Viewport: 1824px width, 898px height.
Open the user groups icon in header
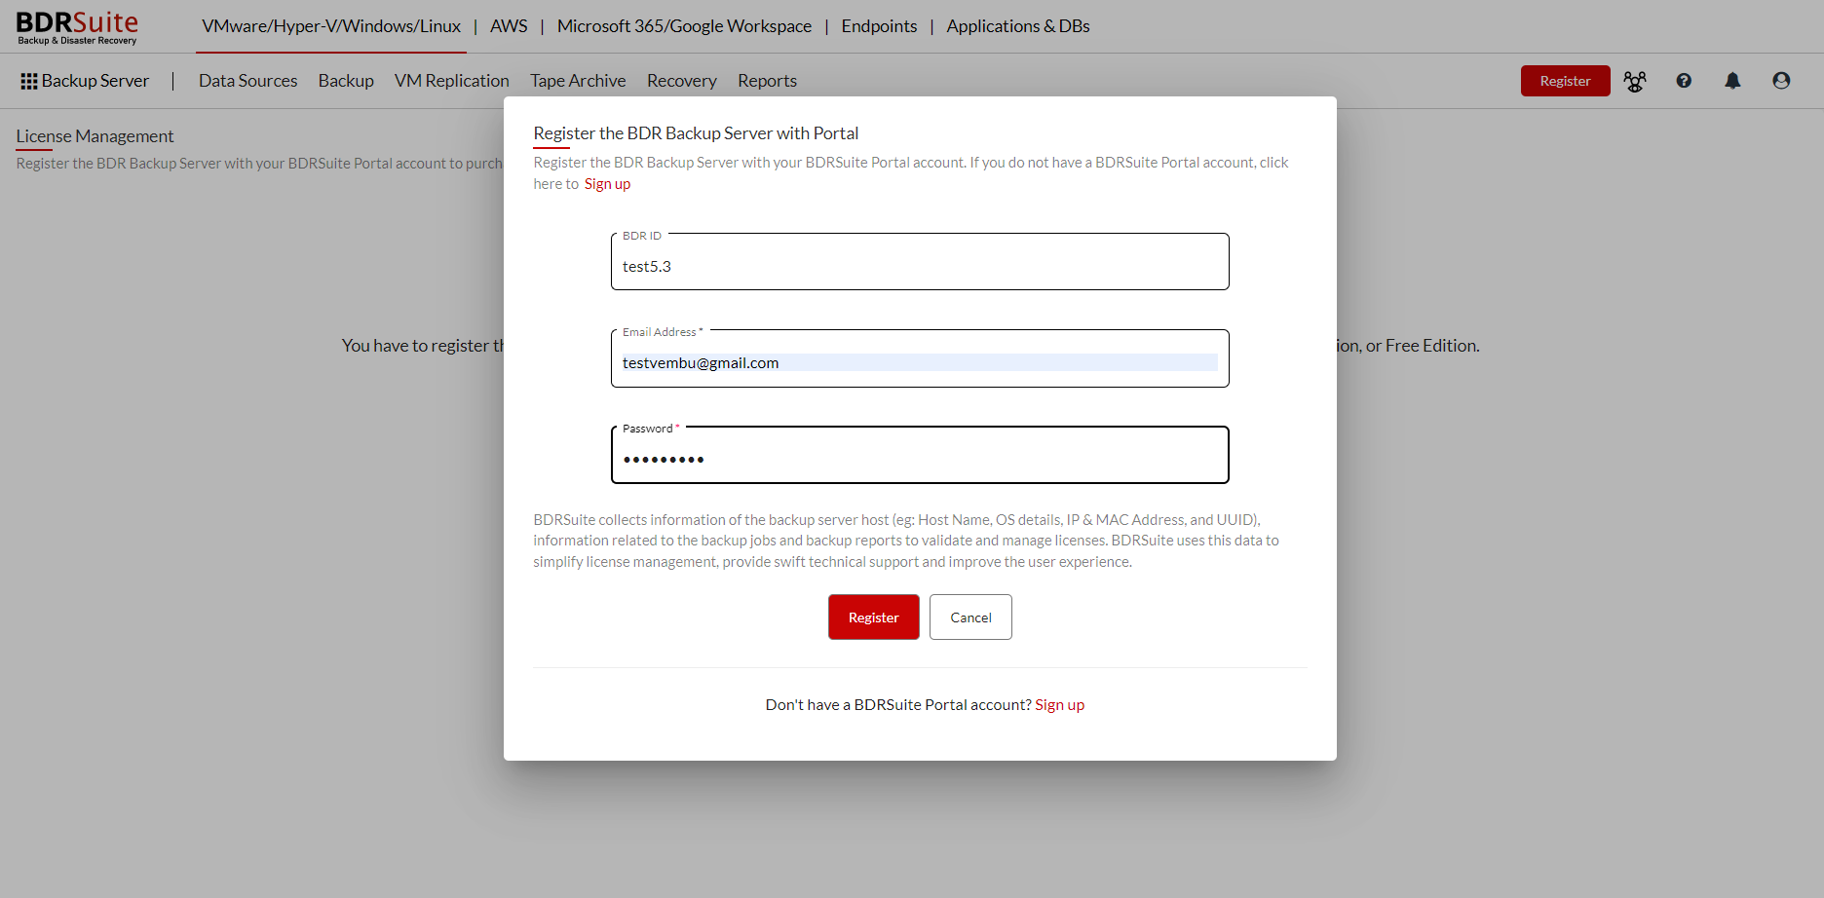(x=1635, y=82)
